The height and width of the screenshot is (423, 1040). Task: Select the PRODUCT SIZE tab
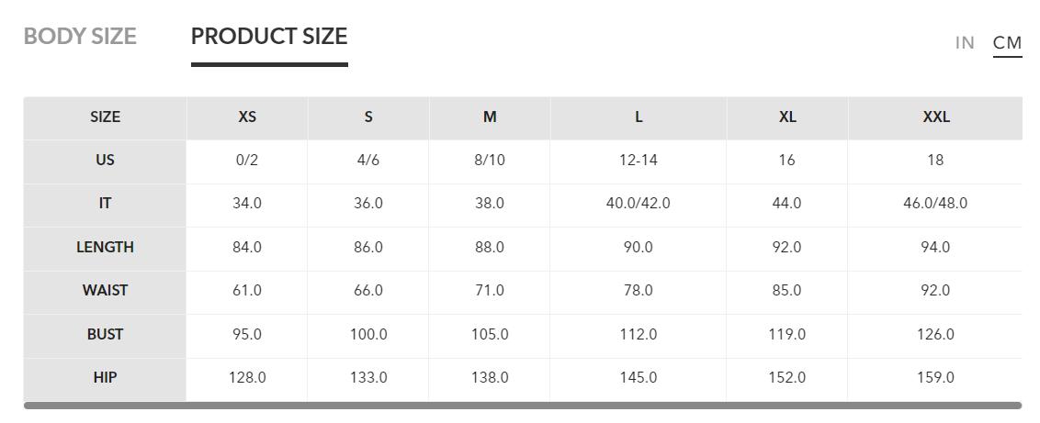click(269, 37)
